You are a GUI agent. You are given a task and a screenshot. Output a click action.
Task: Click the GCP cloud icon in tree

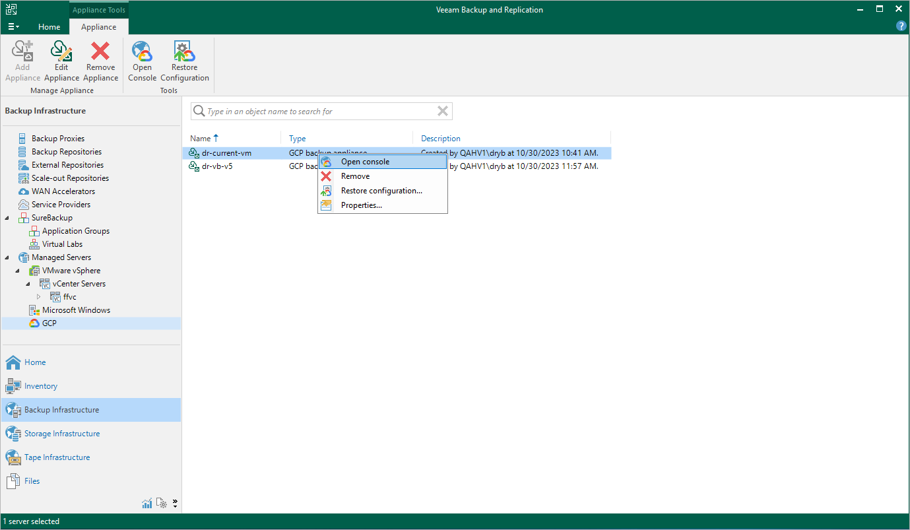tap(34, 323)
